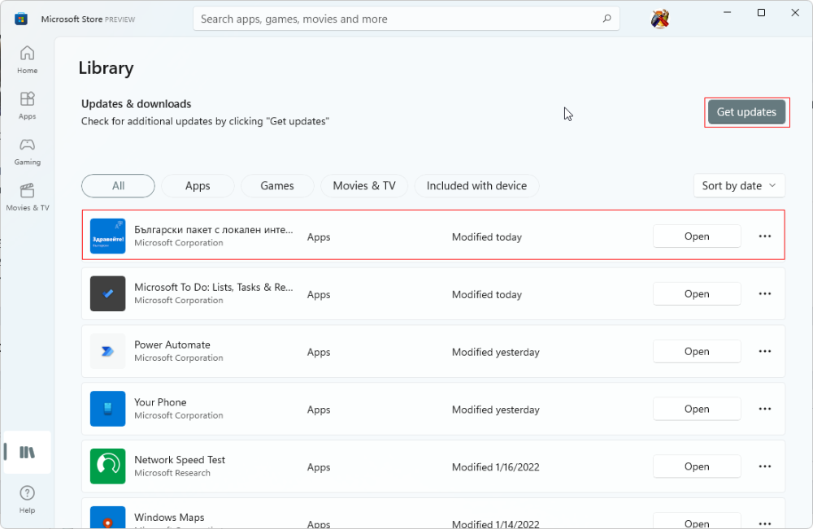Select the Movies & TV filter tab

(x=364, y=185)
